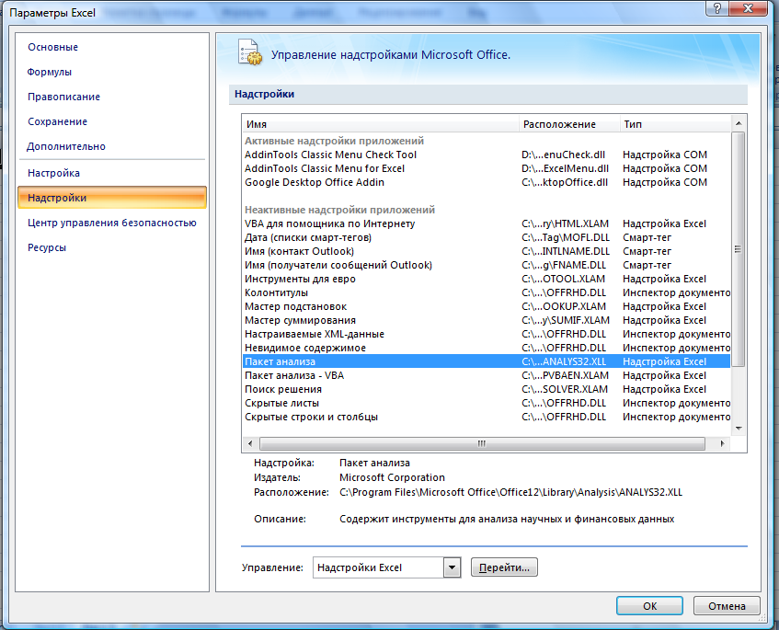Click the add-in list scroll up arrow
779x630 pixels.
[739, 123]
